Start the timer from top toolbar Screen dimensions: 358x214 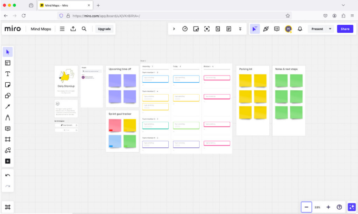point(185,29)
